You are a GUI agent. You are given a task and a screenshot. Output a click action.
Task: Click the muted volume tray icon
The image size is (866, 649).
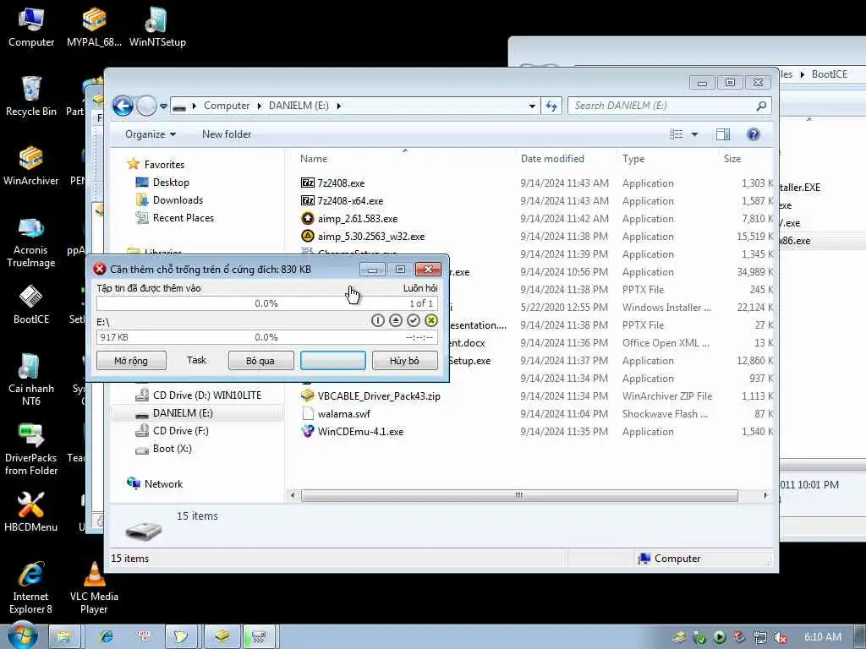click(x=780, y=637)
